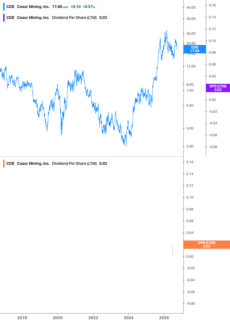
Task: Click the orange Dividend Per Share legend swatch
Action: (4, 164)
